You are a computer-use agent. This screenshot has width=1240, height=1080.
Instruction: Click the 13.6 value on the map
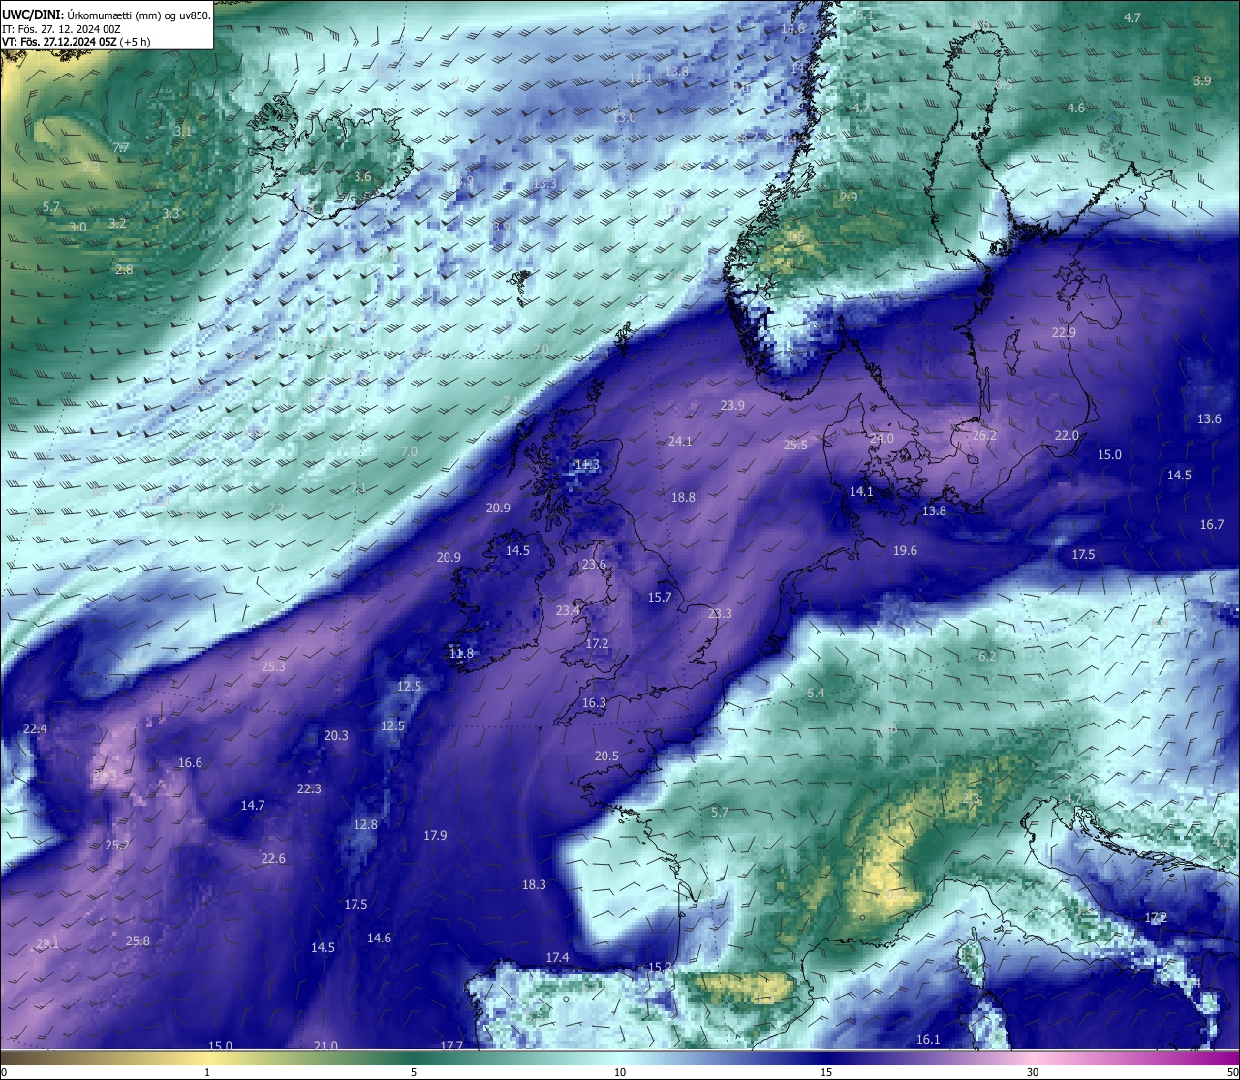[x=1209, y=419]
